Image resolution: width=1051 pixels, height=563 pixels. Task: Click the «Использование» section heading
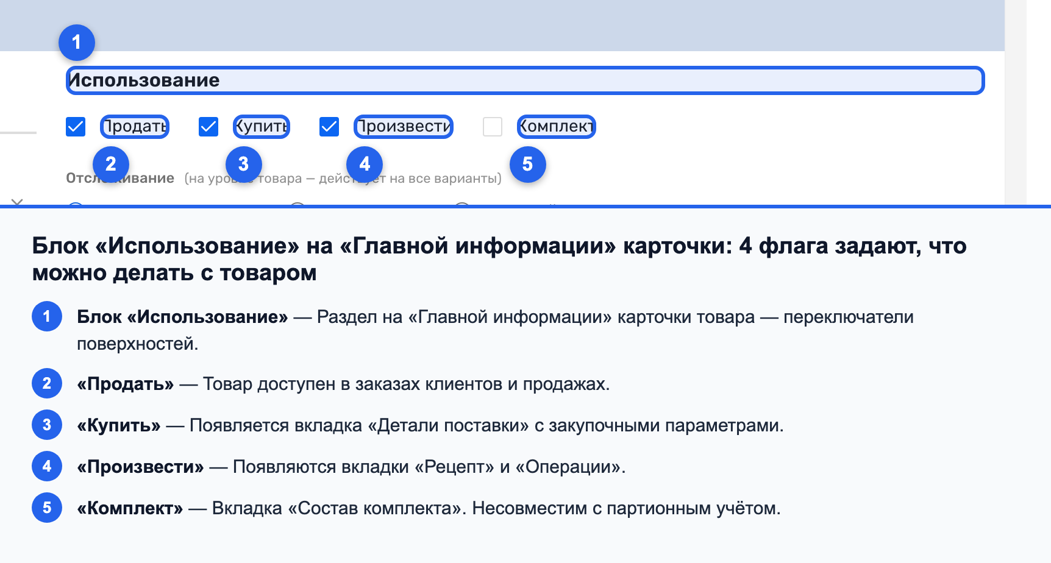[x=525, y=80]
